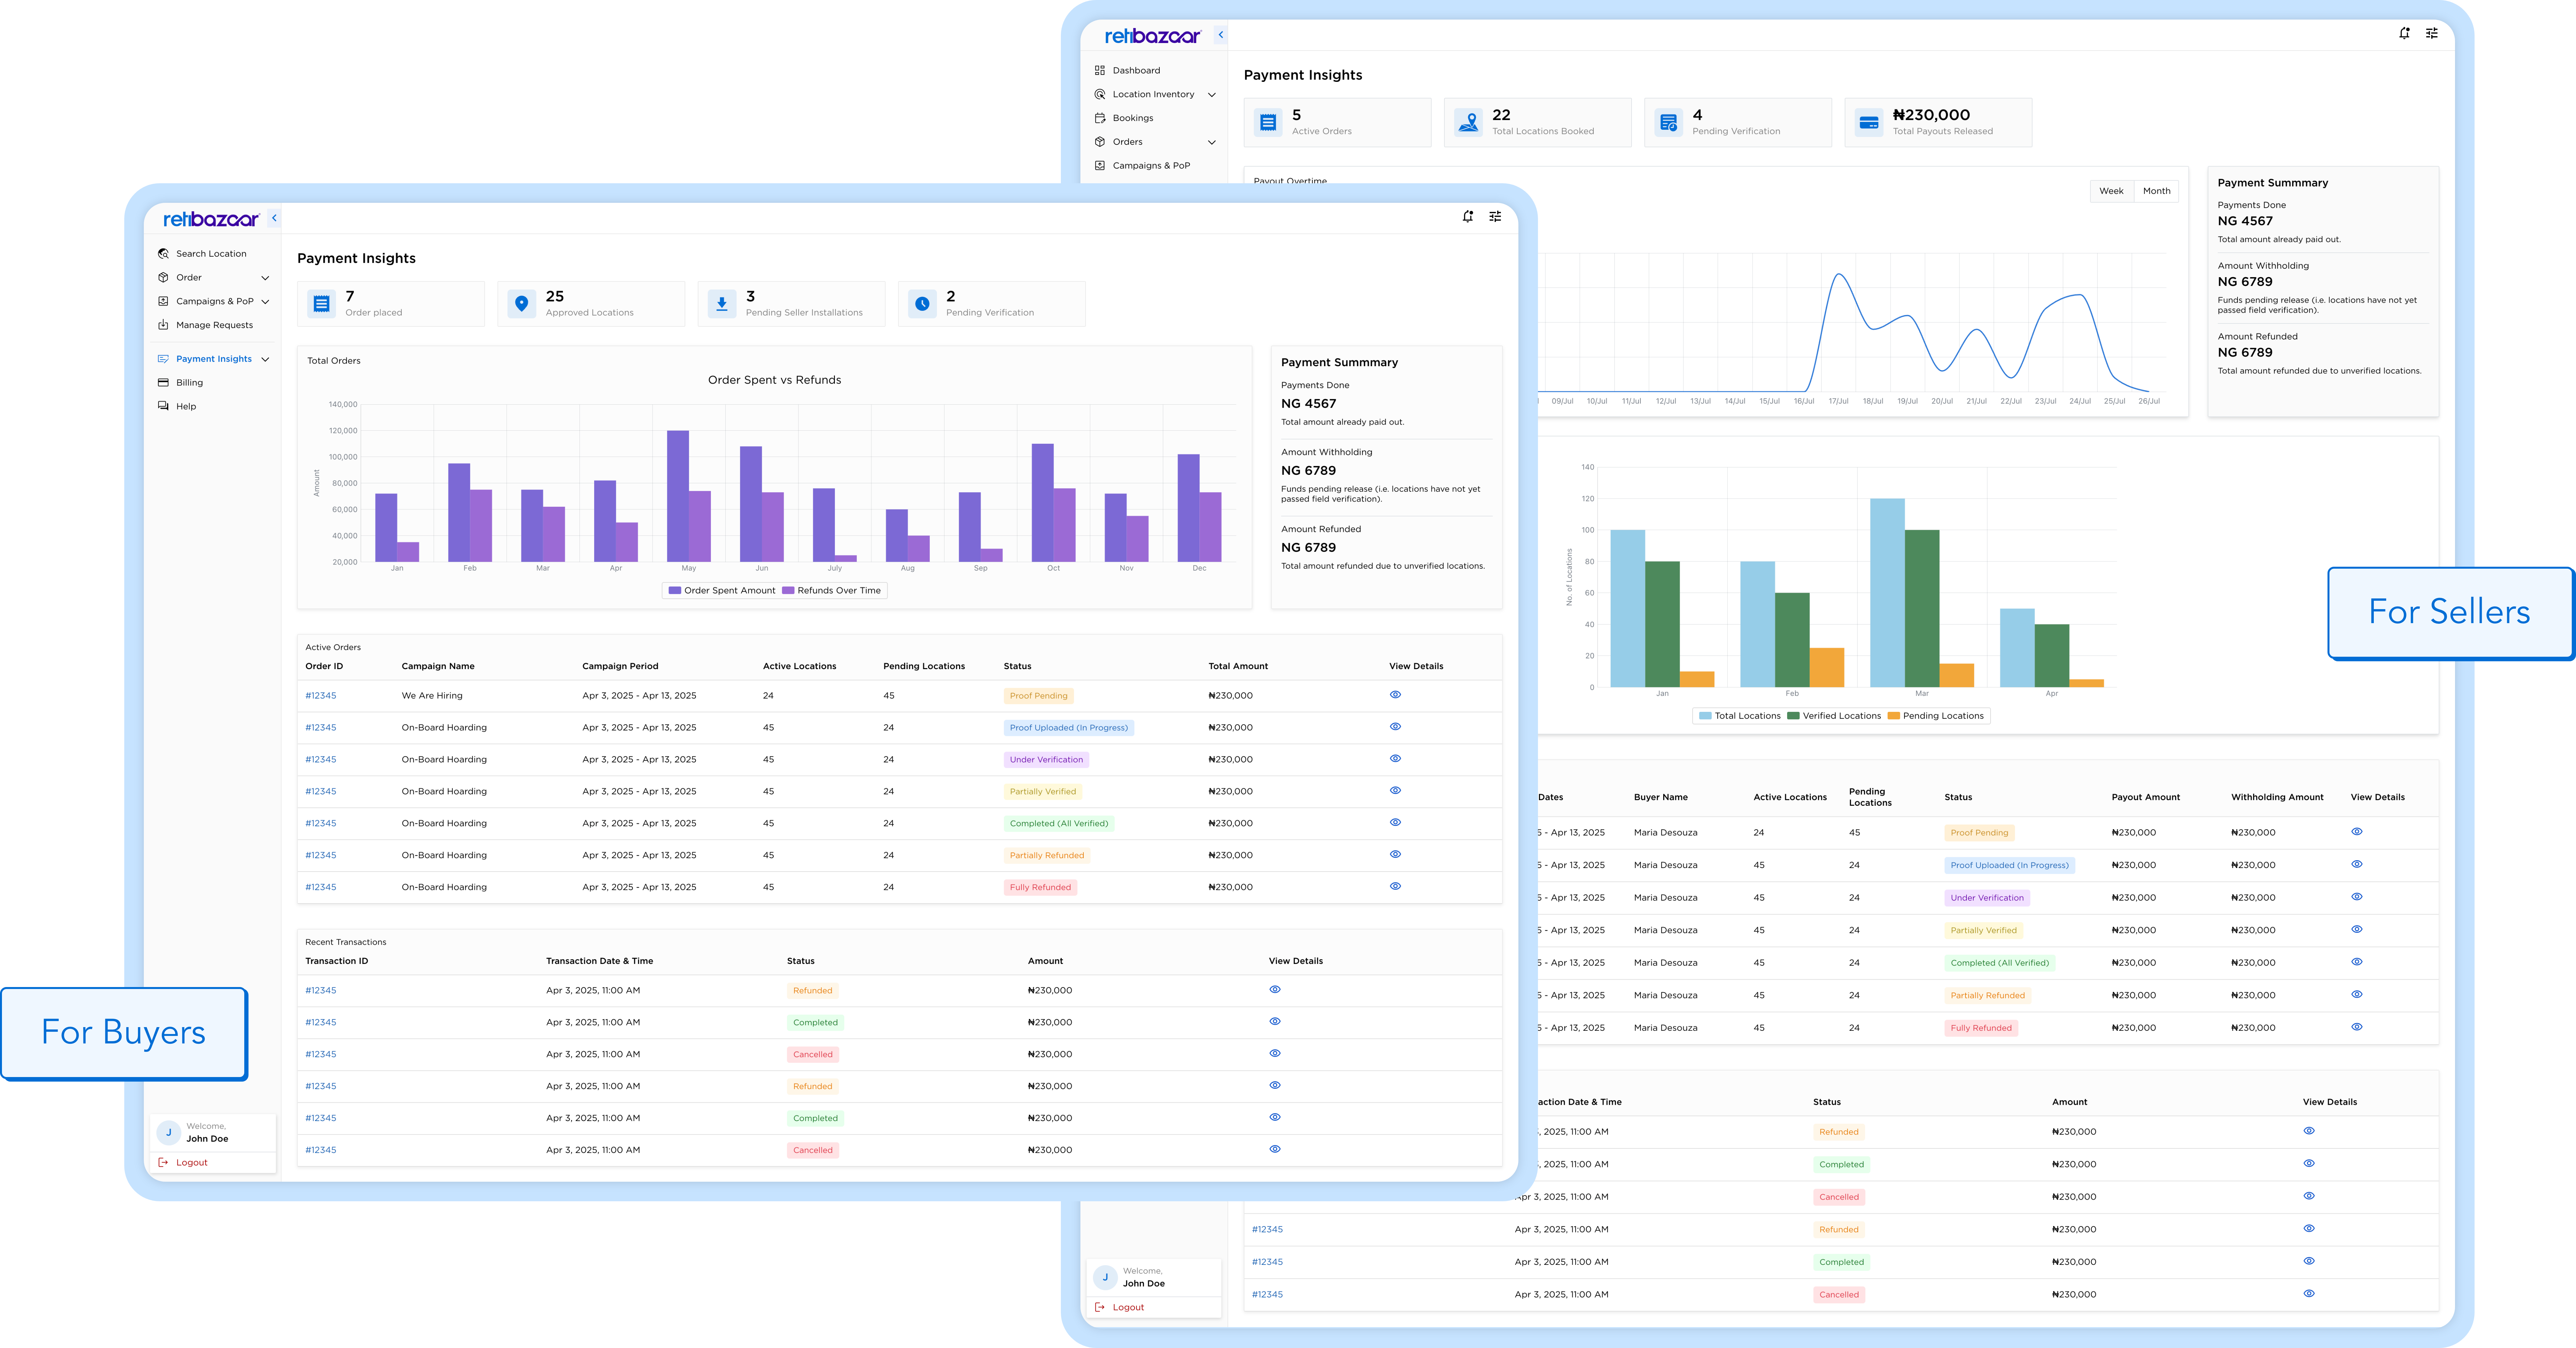Viewport: 2576px width, 1348px height.
Task: Expand the Campaigns & PoP menu in the buyers sidebar
Action: 265,302
